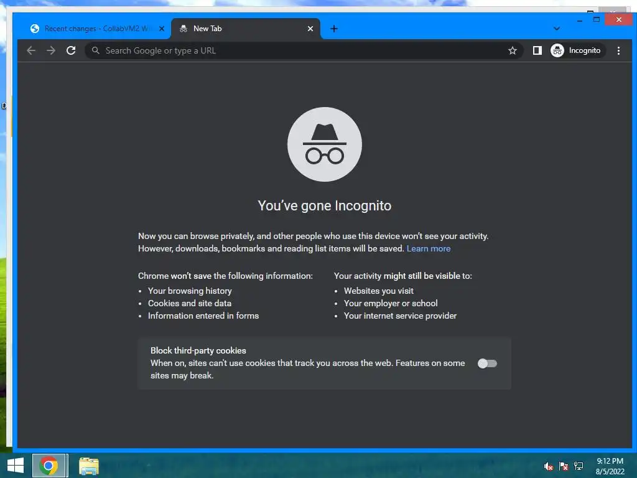Click the large Incognito hat logo
The image size is (637, 478).
(x=325, y=144)
